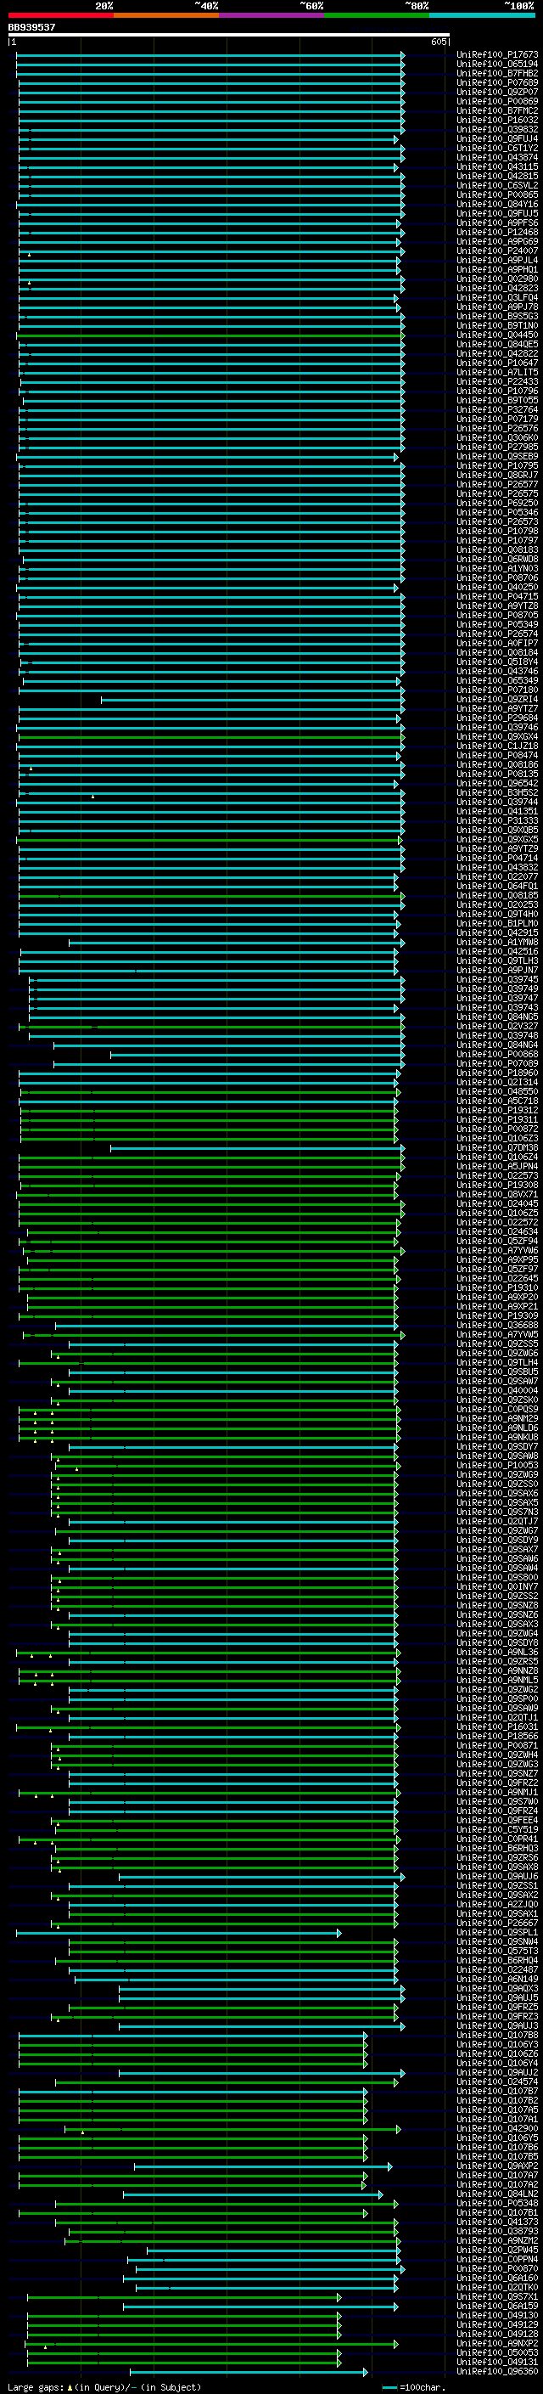Select hit label UniRef100_Q42900

497,2128
